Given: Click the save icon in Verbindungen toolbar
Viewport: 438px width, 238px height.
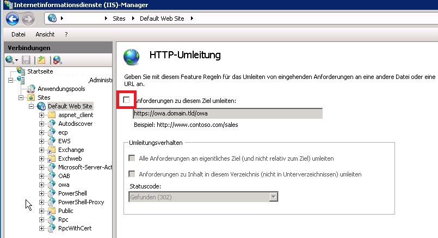Looking at the screenshot, I should coord(26,60).
